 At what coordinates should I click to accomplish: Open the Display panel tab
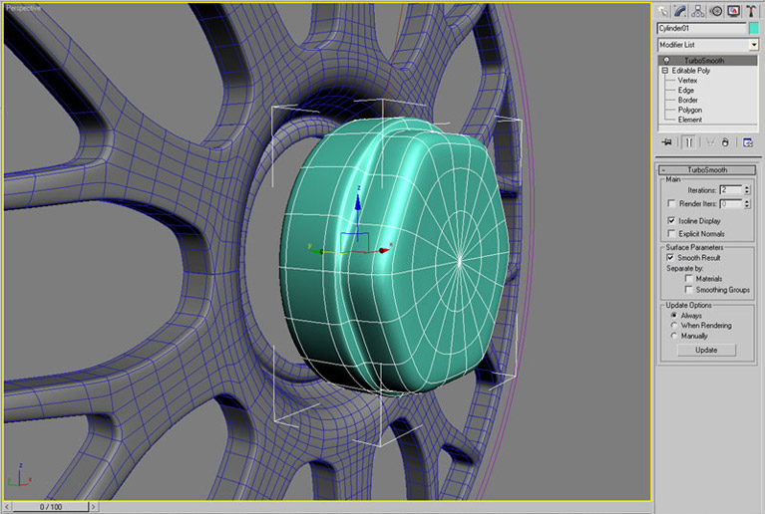[x=733, y=11]
